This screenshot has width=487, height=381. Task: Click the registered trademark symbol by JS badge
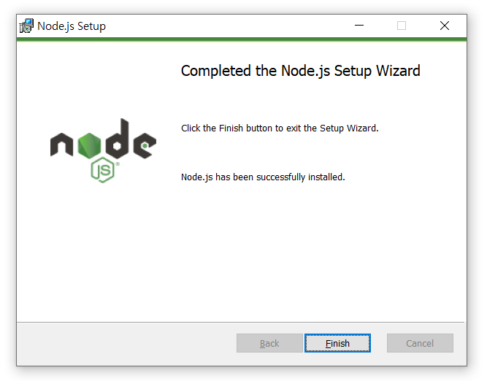pos(118,164)
